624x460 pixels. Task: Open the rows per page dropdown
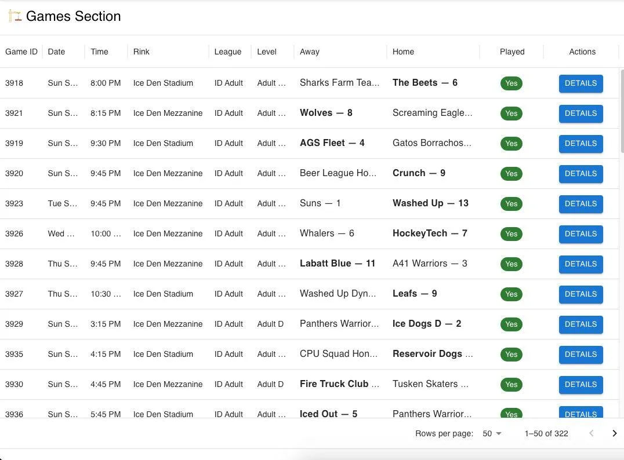[x=492, y=433]
